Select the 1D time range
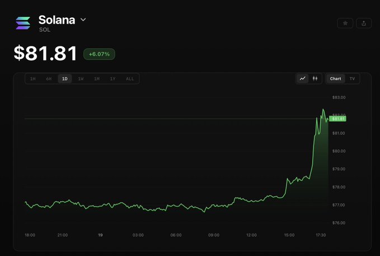 [x=65, y=79]
